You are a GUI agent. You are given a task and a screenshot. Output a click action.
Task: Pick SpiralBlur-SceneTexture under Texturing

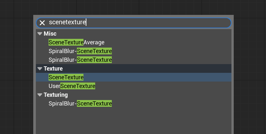[x=80, y=104]
